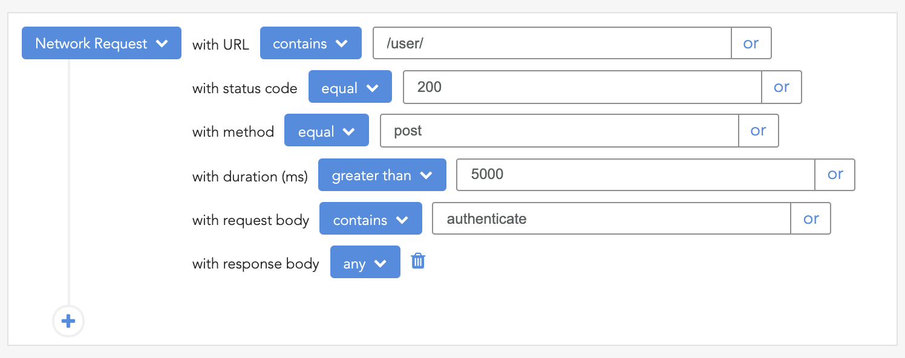Open the method 'equal' operator dropdown
Screen dimensions: 905x358
[x=326, y=131]
